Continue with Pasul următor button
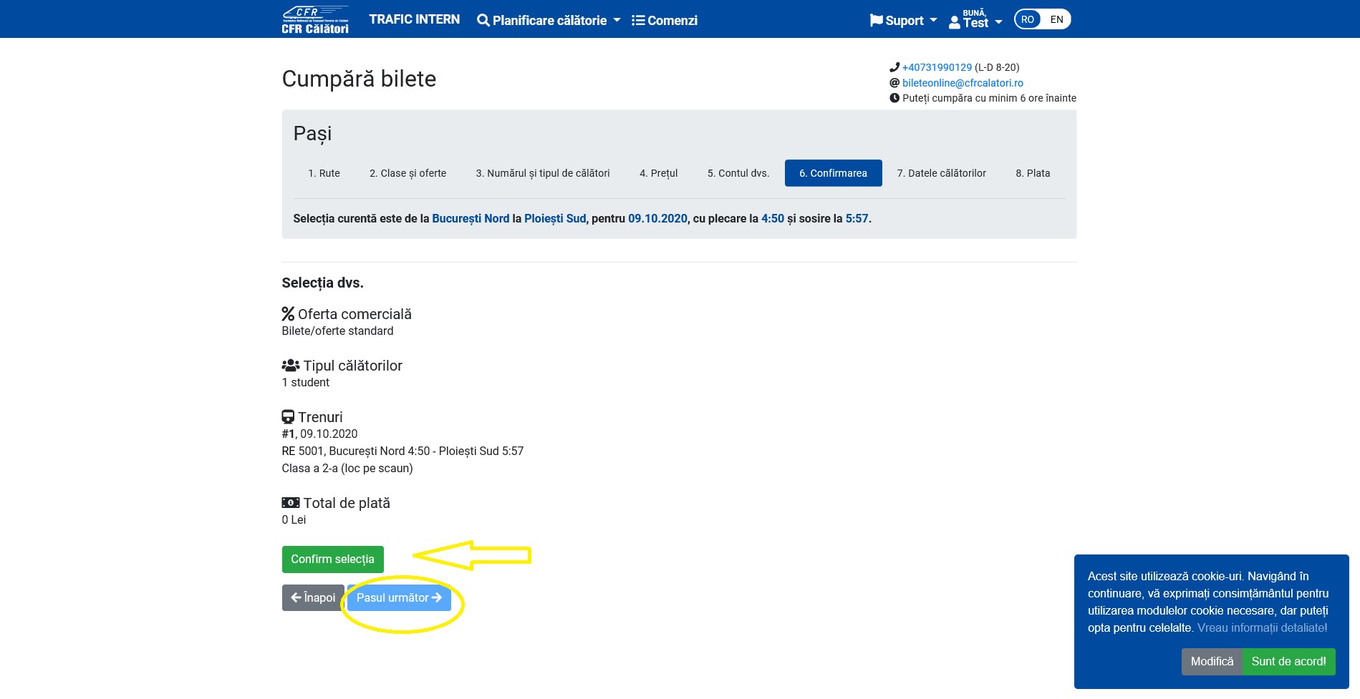 click(x=399, y=598)
